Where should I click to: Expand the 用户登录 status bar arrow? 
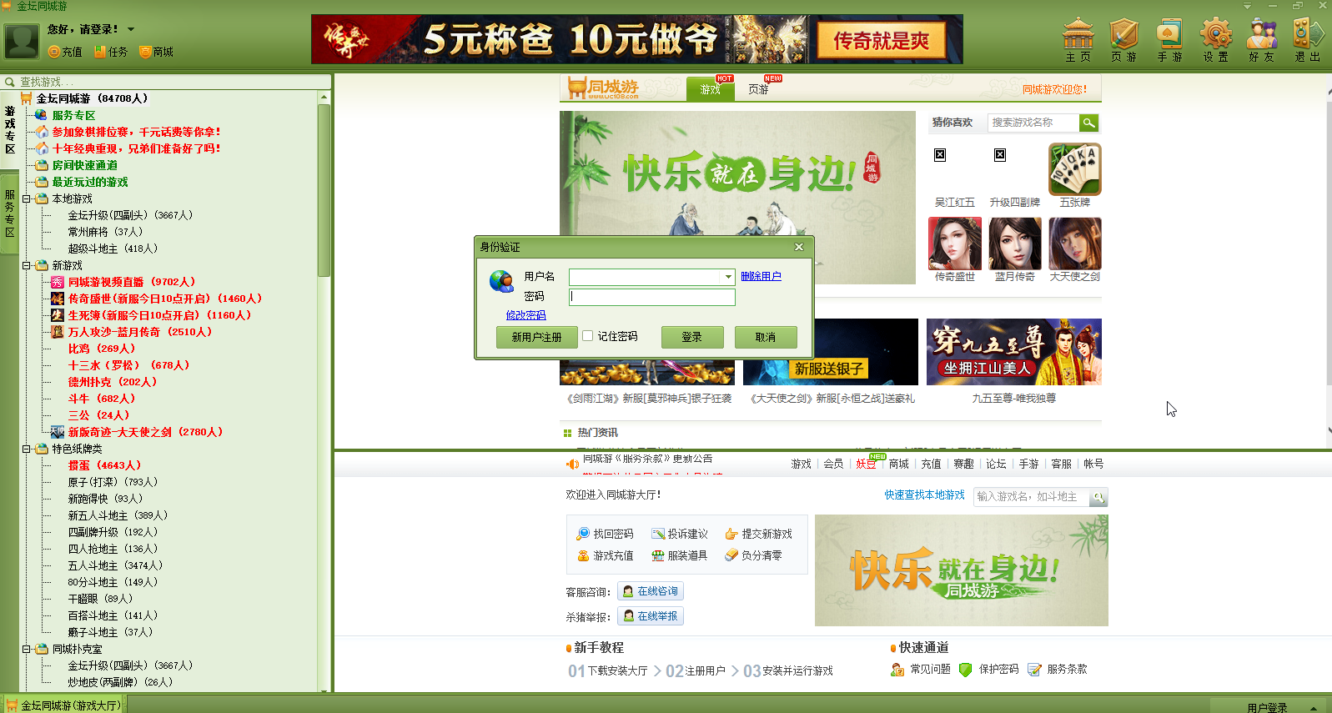1314,707
